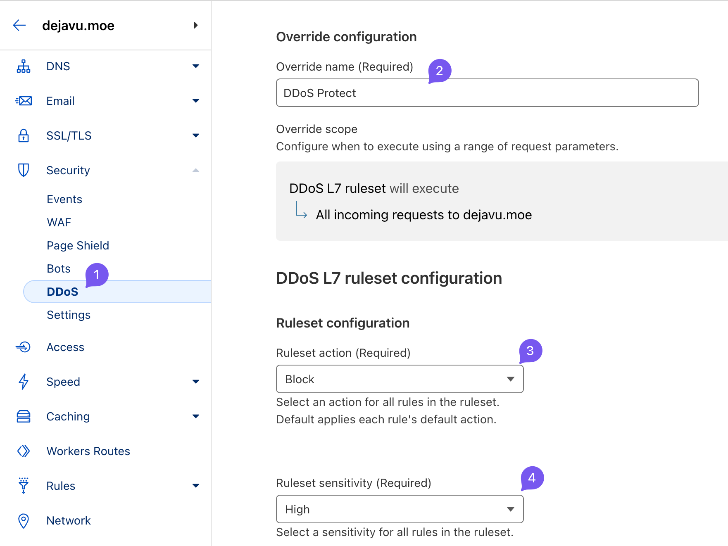Click the Email envelope icon
This screenshot has width=728, height=546.
click(x=24, y=101)
